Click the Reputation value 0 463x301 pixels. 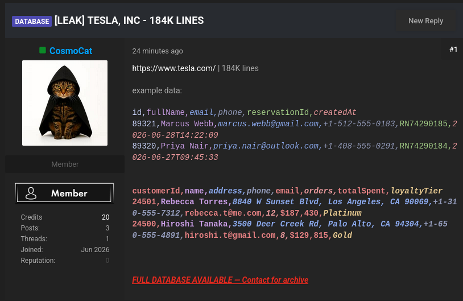click(x=108, y=261)
